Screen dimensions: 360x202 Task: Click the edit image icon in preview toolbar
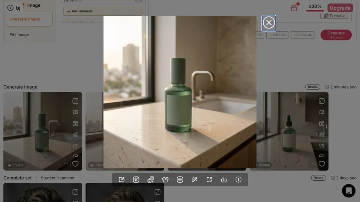[x=121, y=180]
